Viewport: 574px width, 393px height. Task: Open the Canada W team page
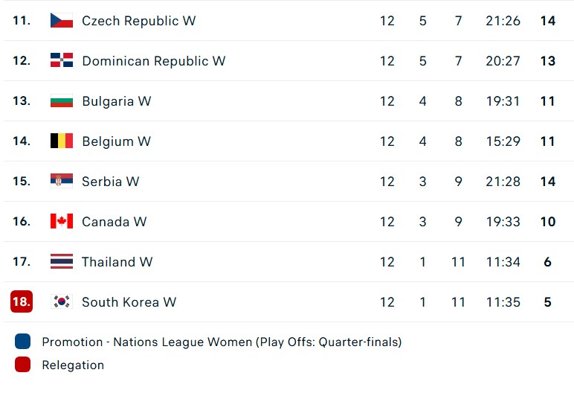point(115,222)
